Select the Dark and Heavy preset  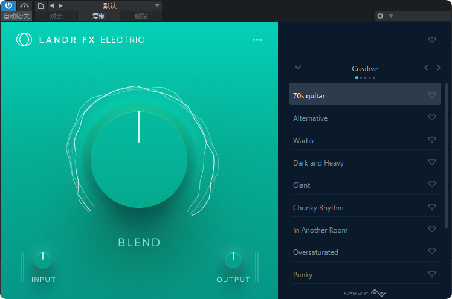coord(365,162)
